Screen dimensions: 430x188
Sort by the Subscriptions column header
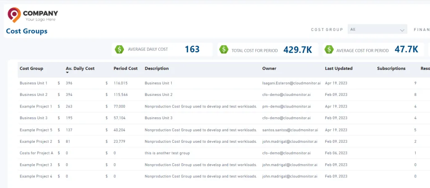391,68
